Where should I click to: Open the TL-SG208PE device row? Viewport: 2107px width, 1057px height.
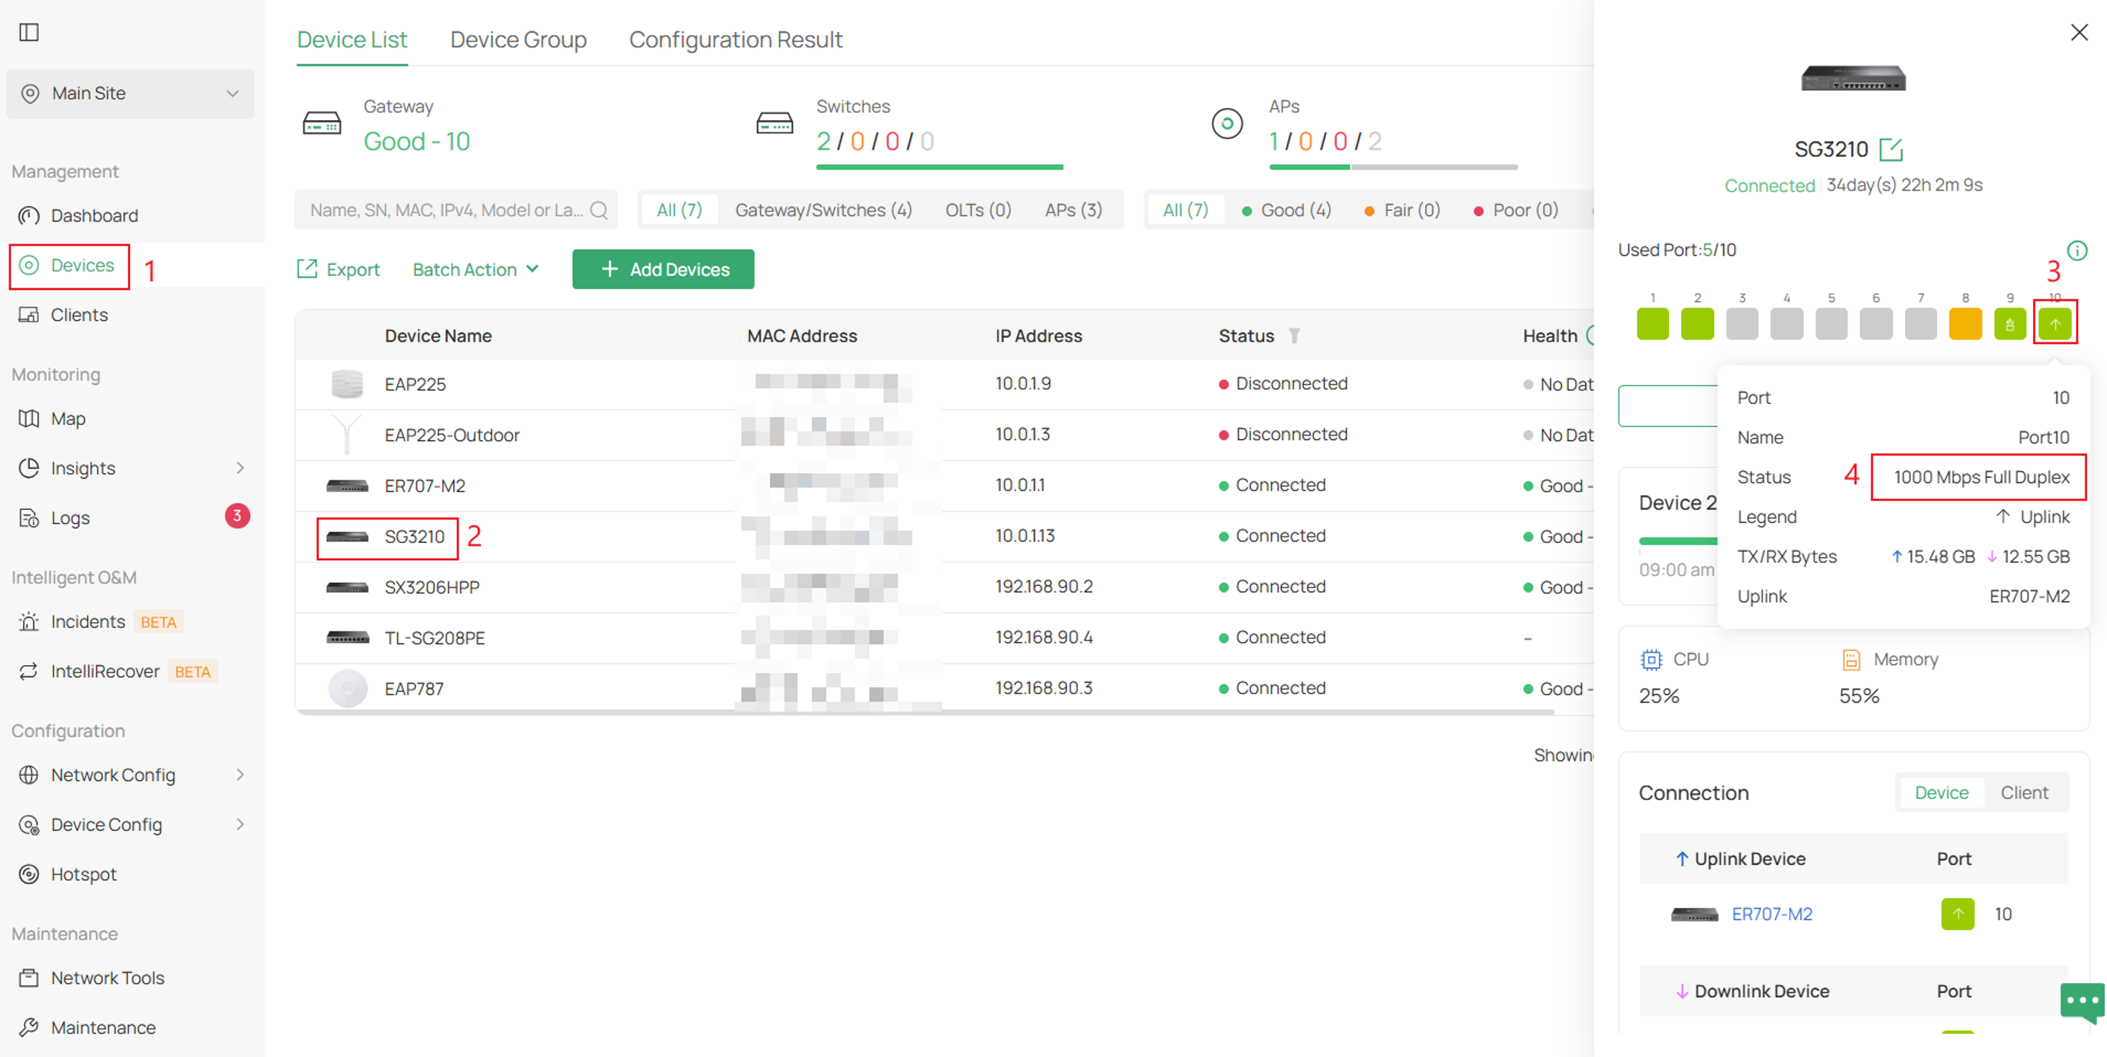coord(944,638)
